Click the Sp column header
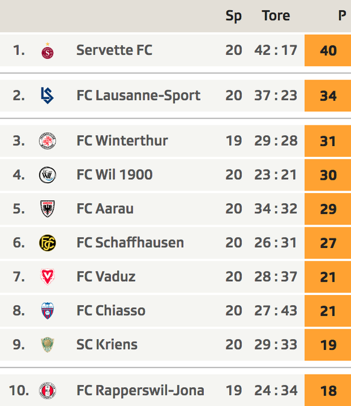 (233, 16)
